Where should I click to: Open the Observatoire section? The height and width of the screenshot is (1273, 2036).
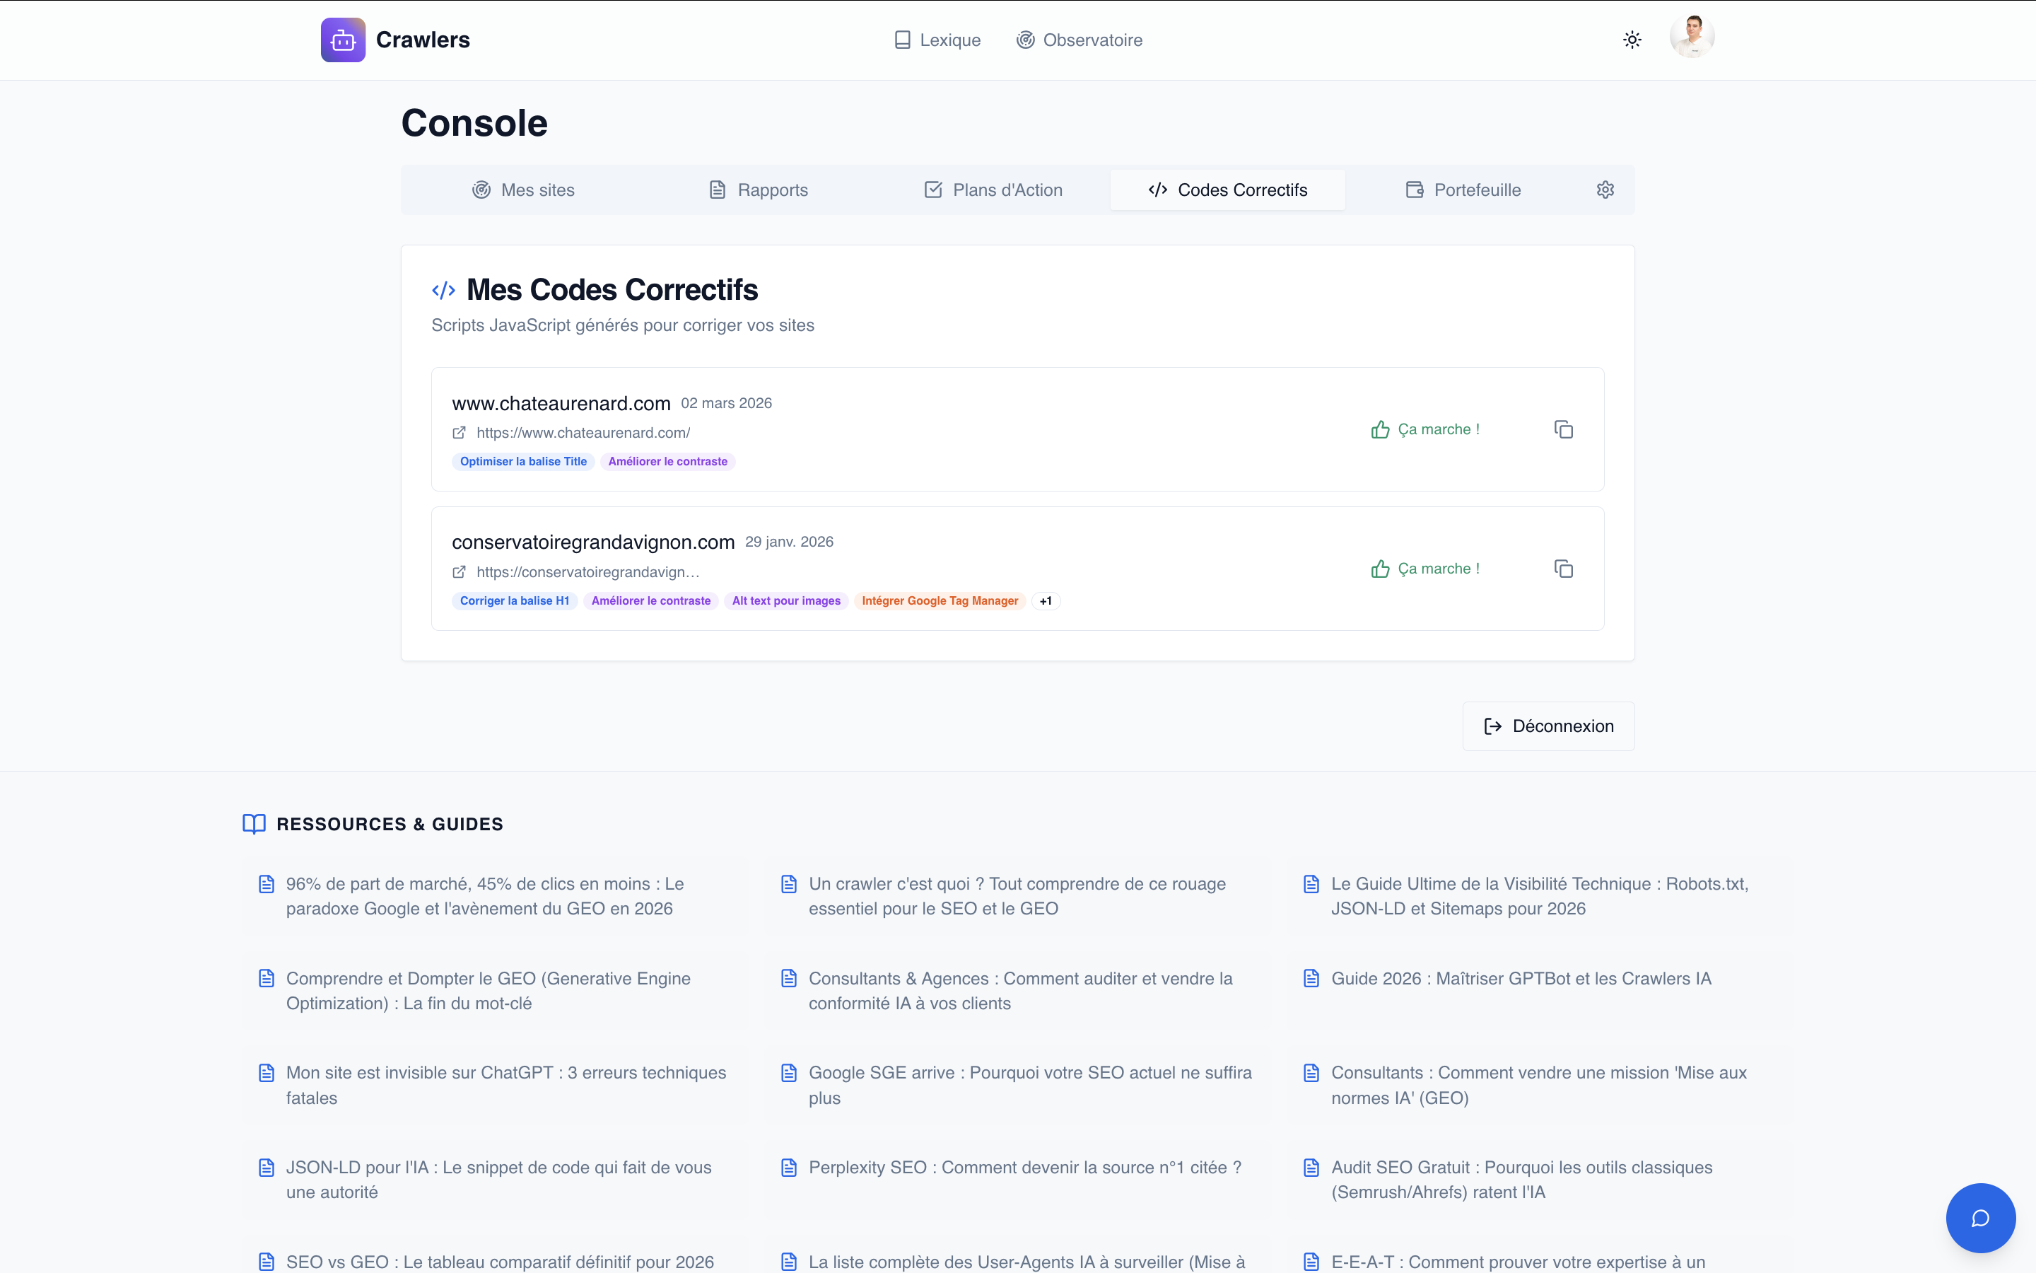[1080, 40]
